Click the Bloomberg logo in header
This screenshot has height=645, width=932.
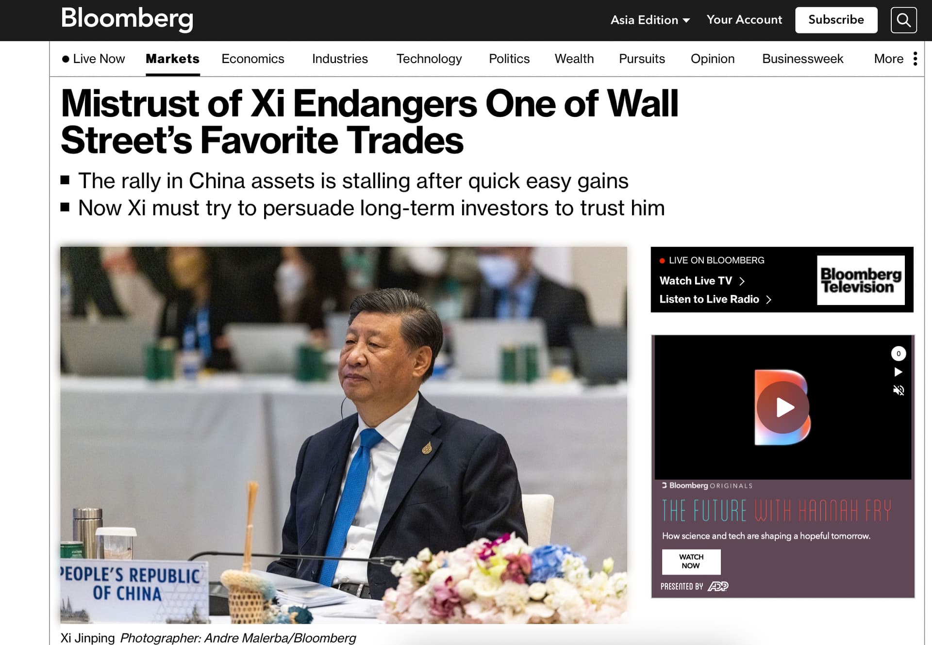[127, 19]
